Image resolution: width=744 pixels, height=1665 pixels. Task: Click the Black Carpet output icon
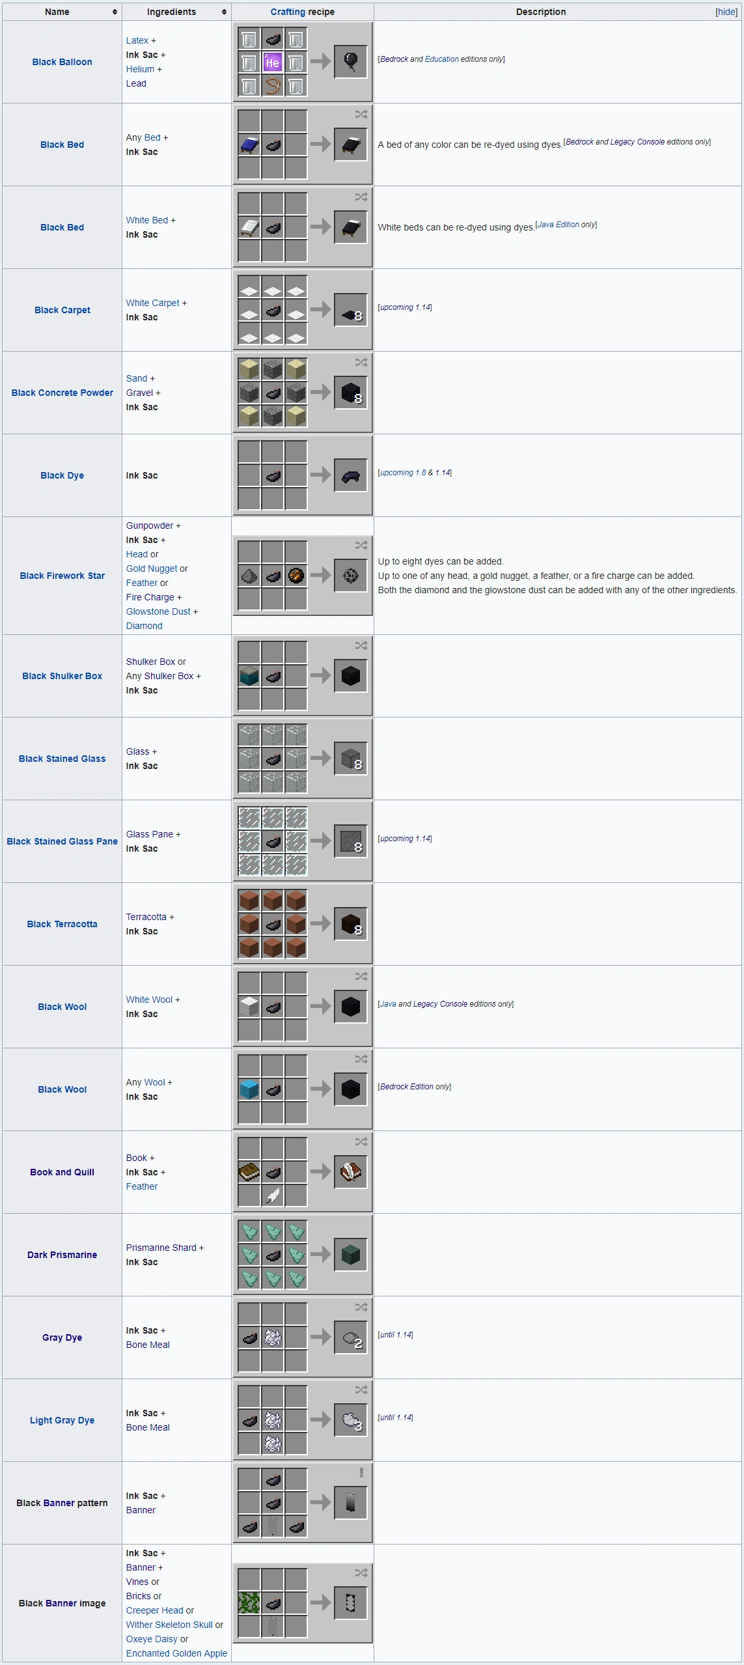[x=350, y=310]
